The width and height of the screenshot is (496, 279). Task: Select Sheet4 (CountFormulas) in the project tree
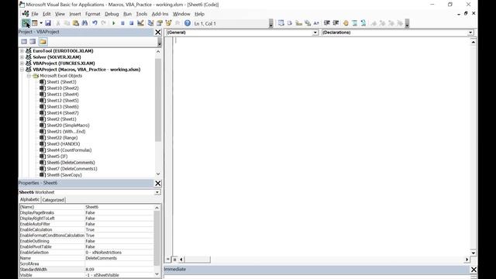pyautogui.click(x=69, y=150)
